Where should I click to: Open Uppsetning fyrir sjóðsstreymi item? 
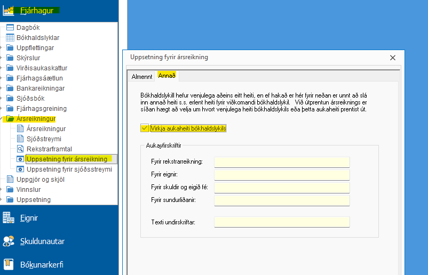pyautogui.click(x=69, y=169)
